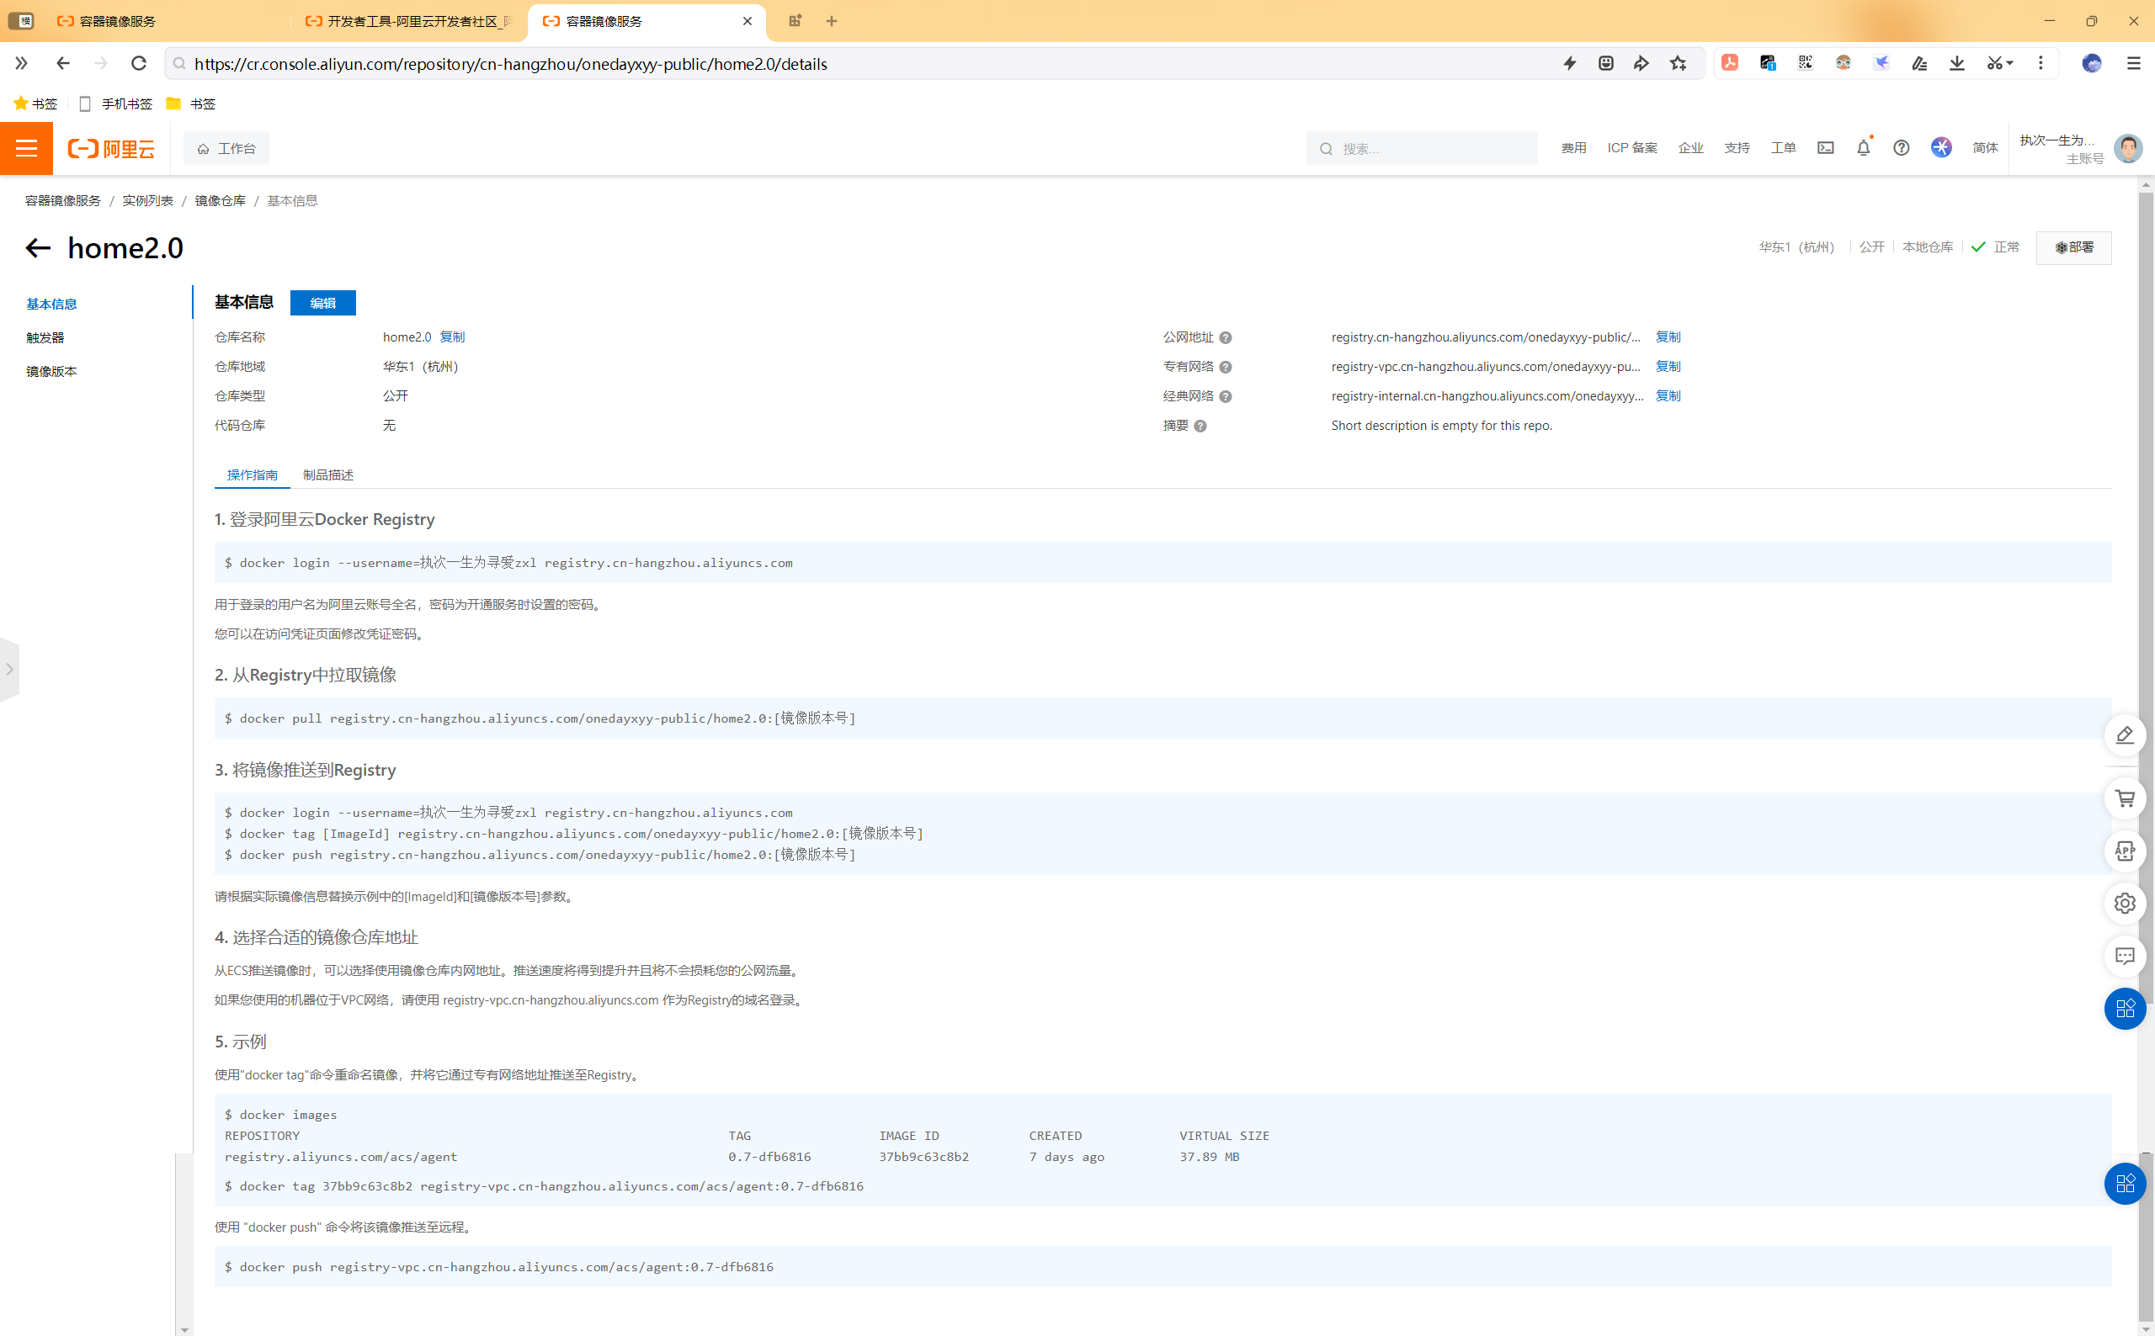Open the AI assistant icon in header

tap(1941, 148)
